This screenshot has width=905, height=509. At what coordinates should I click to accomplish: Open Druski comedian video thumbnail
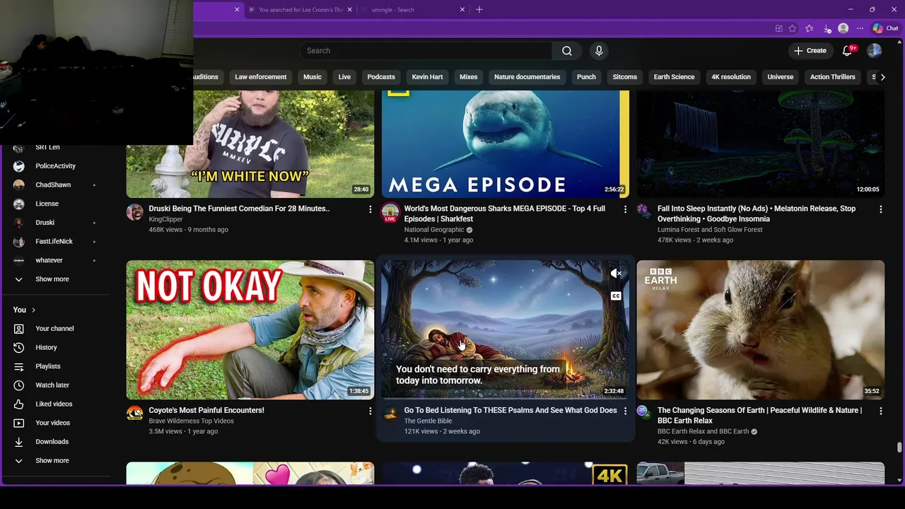pyautogui.click(x=250, y=144)
